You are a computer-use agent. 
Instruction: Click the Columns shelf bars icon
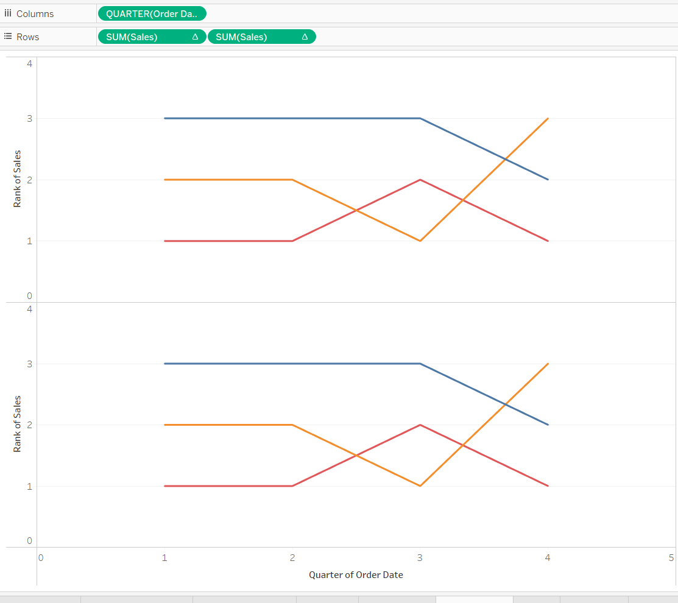pos(8,13)
